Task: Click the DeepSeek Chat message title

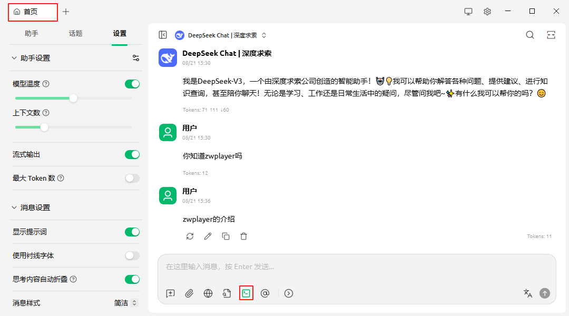Action: [x=227, y=53]
